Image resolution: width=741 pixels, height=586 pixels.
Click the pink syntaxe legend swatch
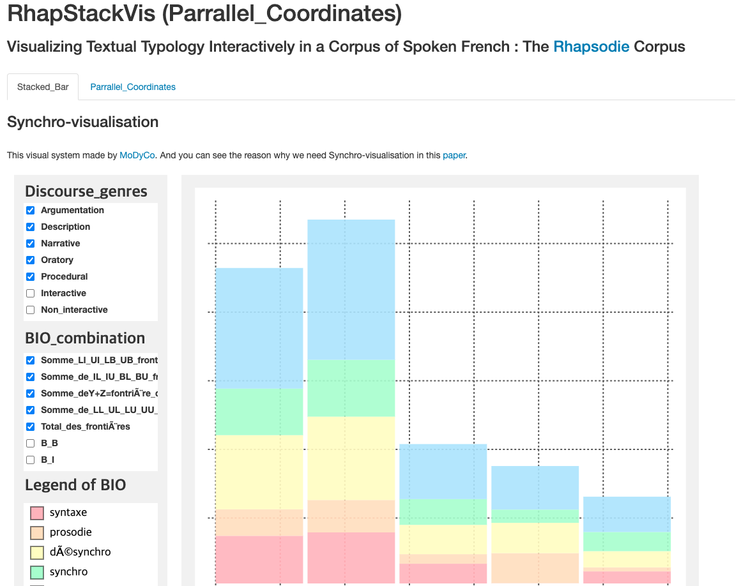coord(37,513)
